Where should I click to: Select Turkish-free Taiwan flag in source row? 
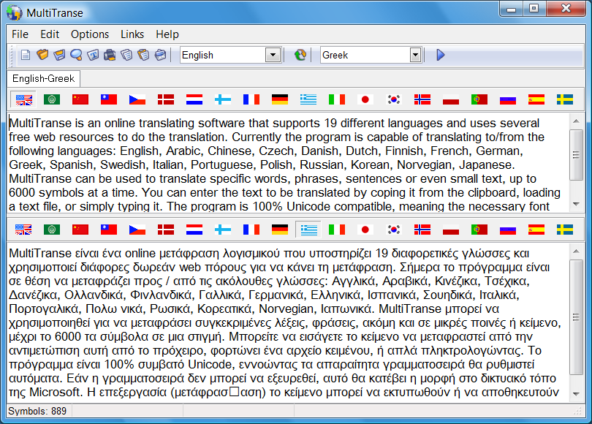[x=109, y=99]
